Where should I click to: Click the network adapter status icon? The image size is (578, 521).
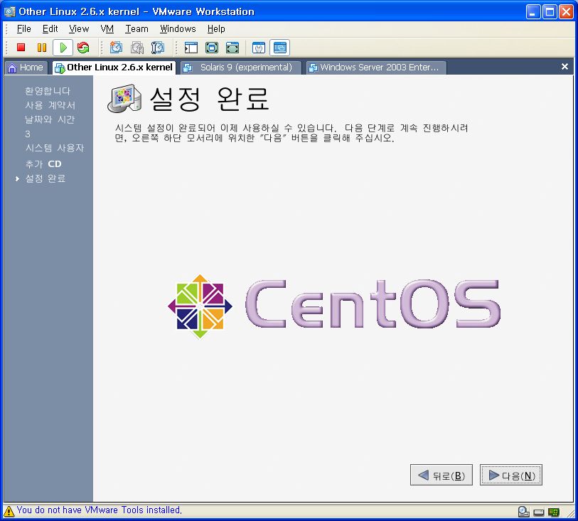(x=554, y=511)
